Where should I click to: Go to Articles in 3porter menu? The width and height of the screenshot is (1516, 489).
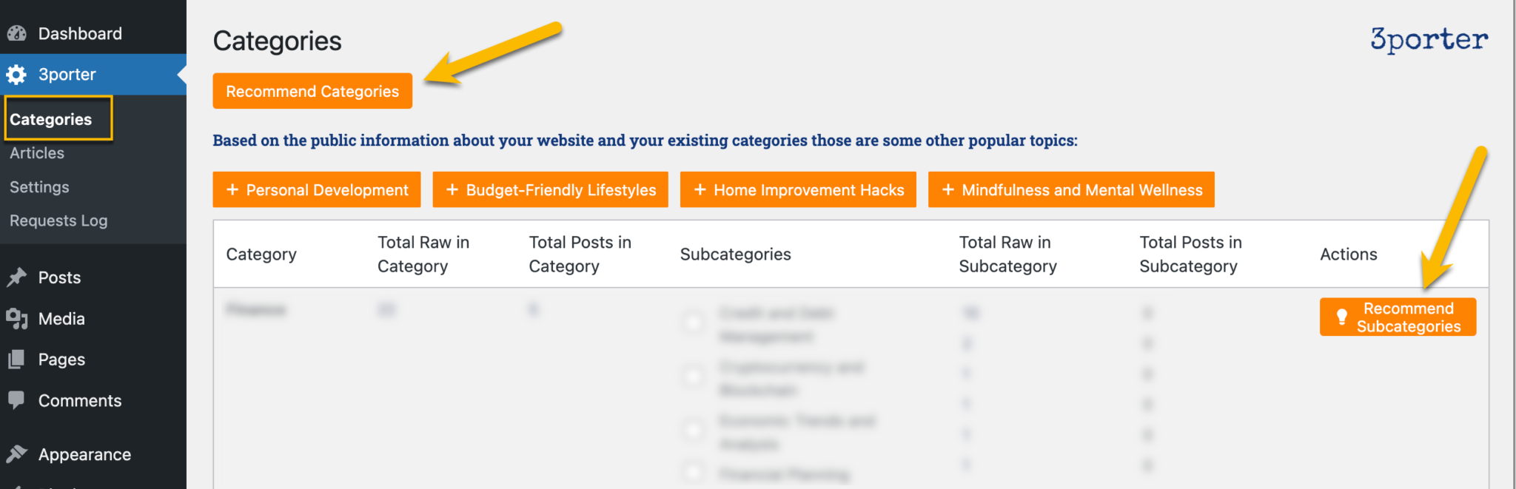[x=37, y=153]
